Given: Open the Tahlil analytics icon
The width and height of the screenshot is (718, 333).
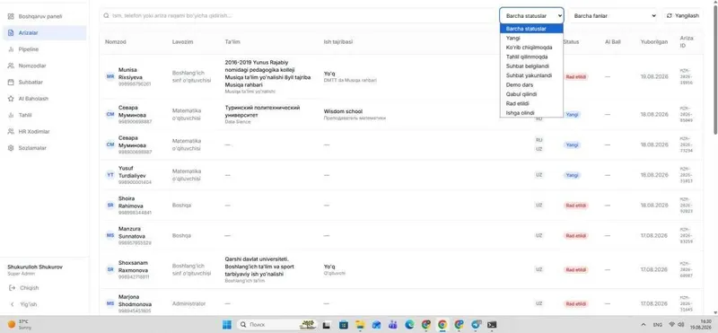Looking at the screenshot, I should point(11,116).
